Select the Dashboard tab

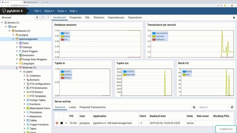pos(60,17)
